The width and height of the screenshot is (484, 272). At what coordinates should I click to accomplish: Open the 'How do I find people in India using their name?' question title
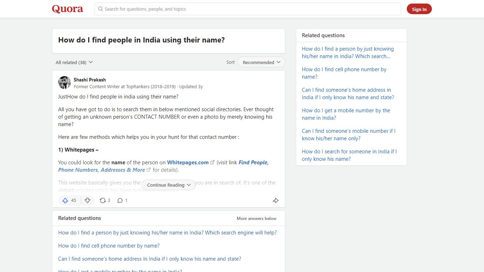tap(141, 40)
